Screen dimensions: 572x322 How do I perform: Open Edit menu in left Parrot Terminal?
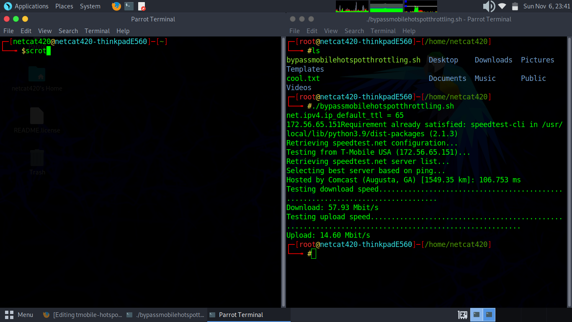pos(26,31)
